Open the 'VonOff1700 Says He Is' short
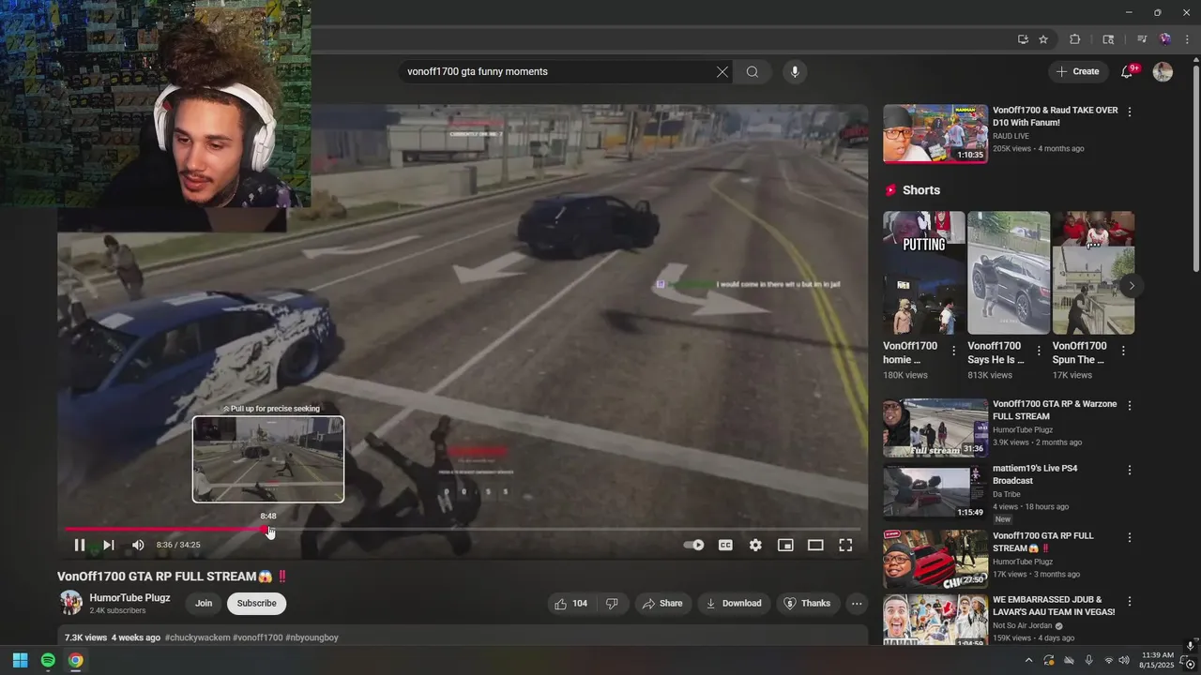1201x675 pixels. [x=1009, y=273]
